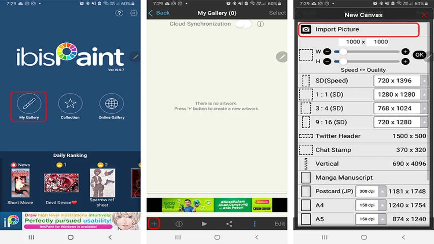Share artwork from gallery toolbar
434x244 pixels.
(x=229, y=224)
